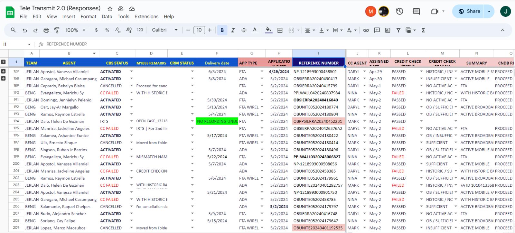Open the Extensions menu
Viewport: 515px width, 233px height.
(x=146, y=16)
